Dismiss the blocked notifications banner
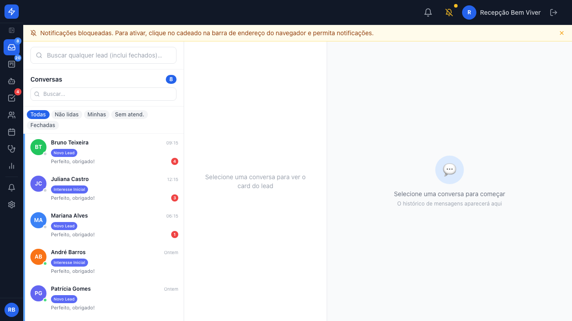Screen dimensions: 572x321 pyautogui.click(x=562, y=33)
